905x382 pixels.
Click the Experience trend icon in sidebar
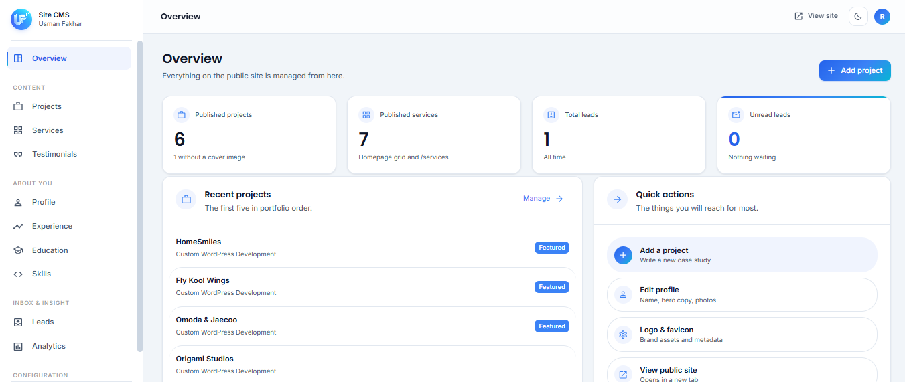18,226
